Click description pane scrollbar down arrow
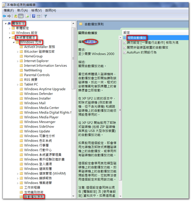 coord(120,196)
